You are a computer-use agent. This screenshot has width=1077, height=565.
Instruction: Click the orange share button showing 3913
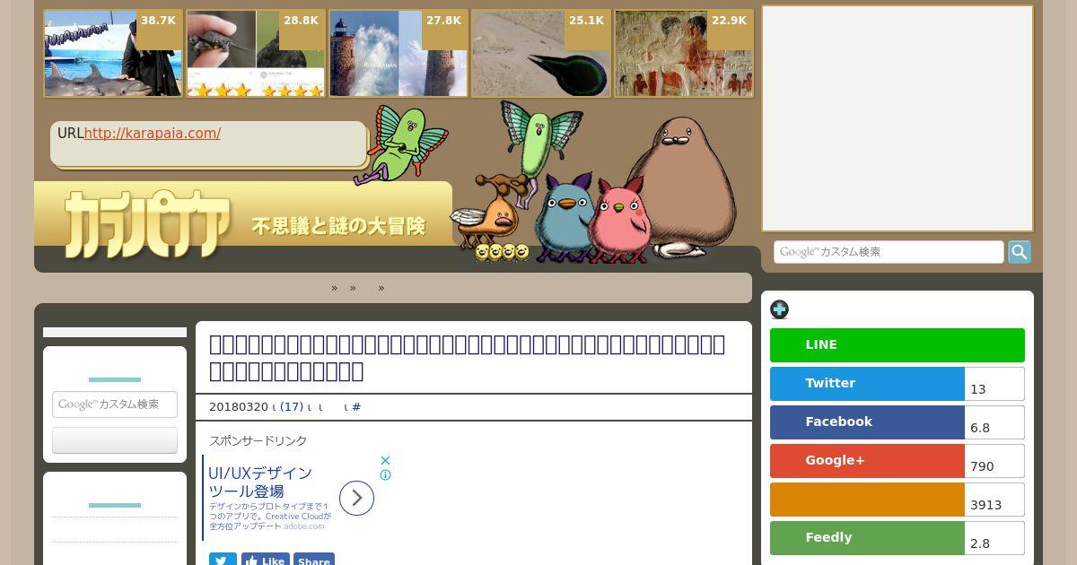pyautogui.click(x=867, y=500)
